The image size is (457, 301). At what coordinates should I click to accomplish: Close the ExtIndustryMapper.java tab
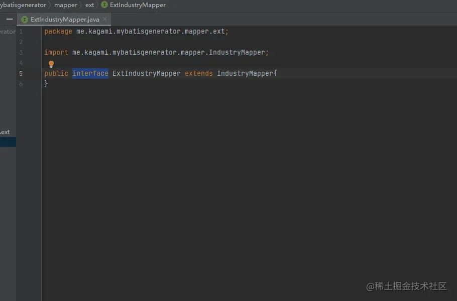point(105,19)
